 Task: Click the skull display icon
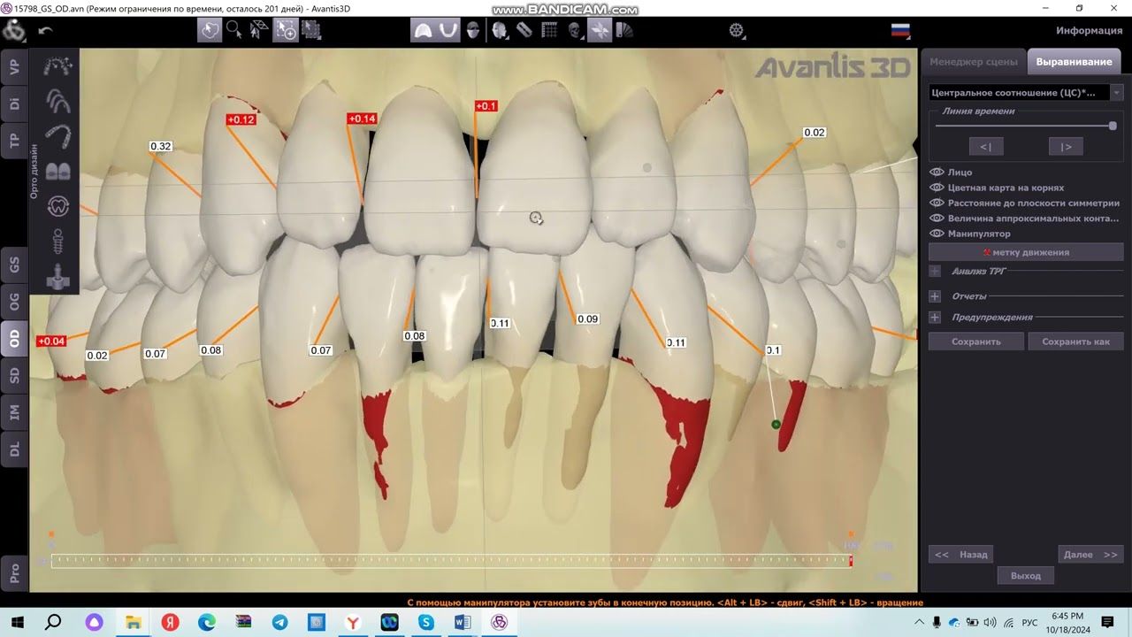click(x=575, y=30)
